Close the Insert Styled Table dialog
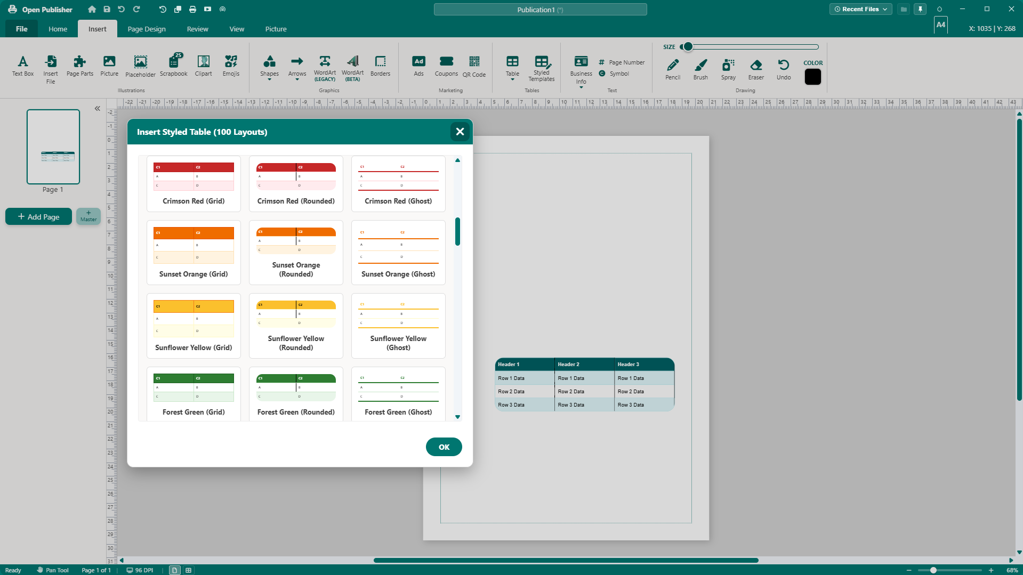Viewport: 1023px width, 575px height. 460,132
